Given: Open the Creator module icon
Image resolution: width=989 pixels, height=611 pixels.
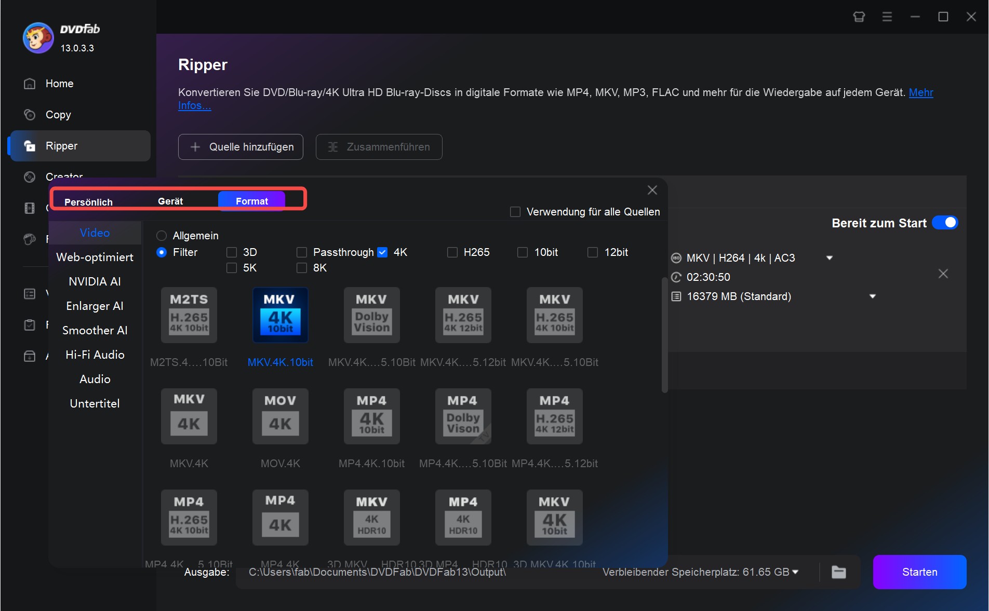Looking at the screenshot, I should coord(30,177).
